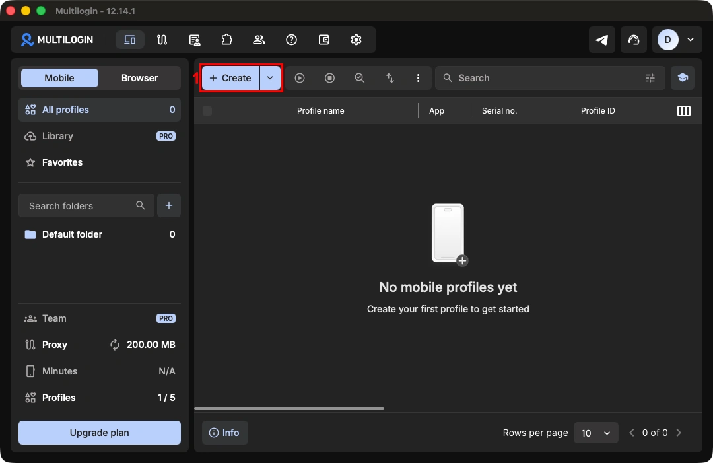Open the account menu chevron

[x=691, y=40]
